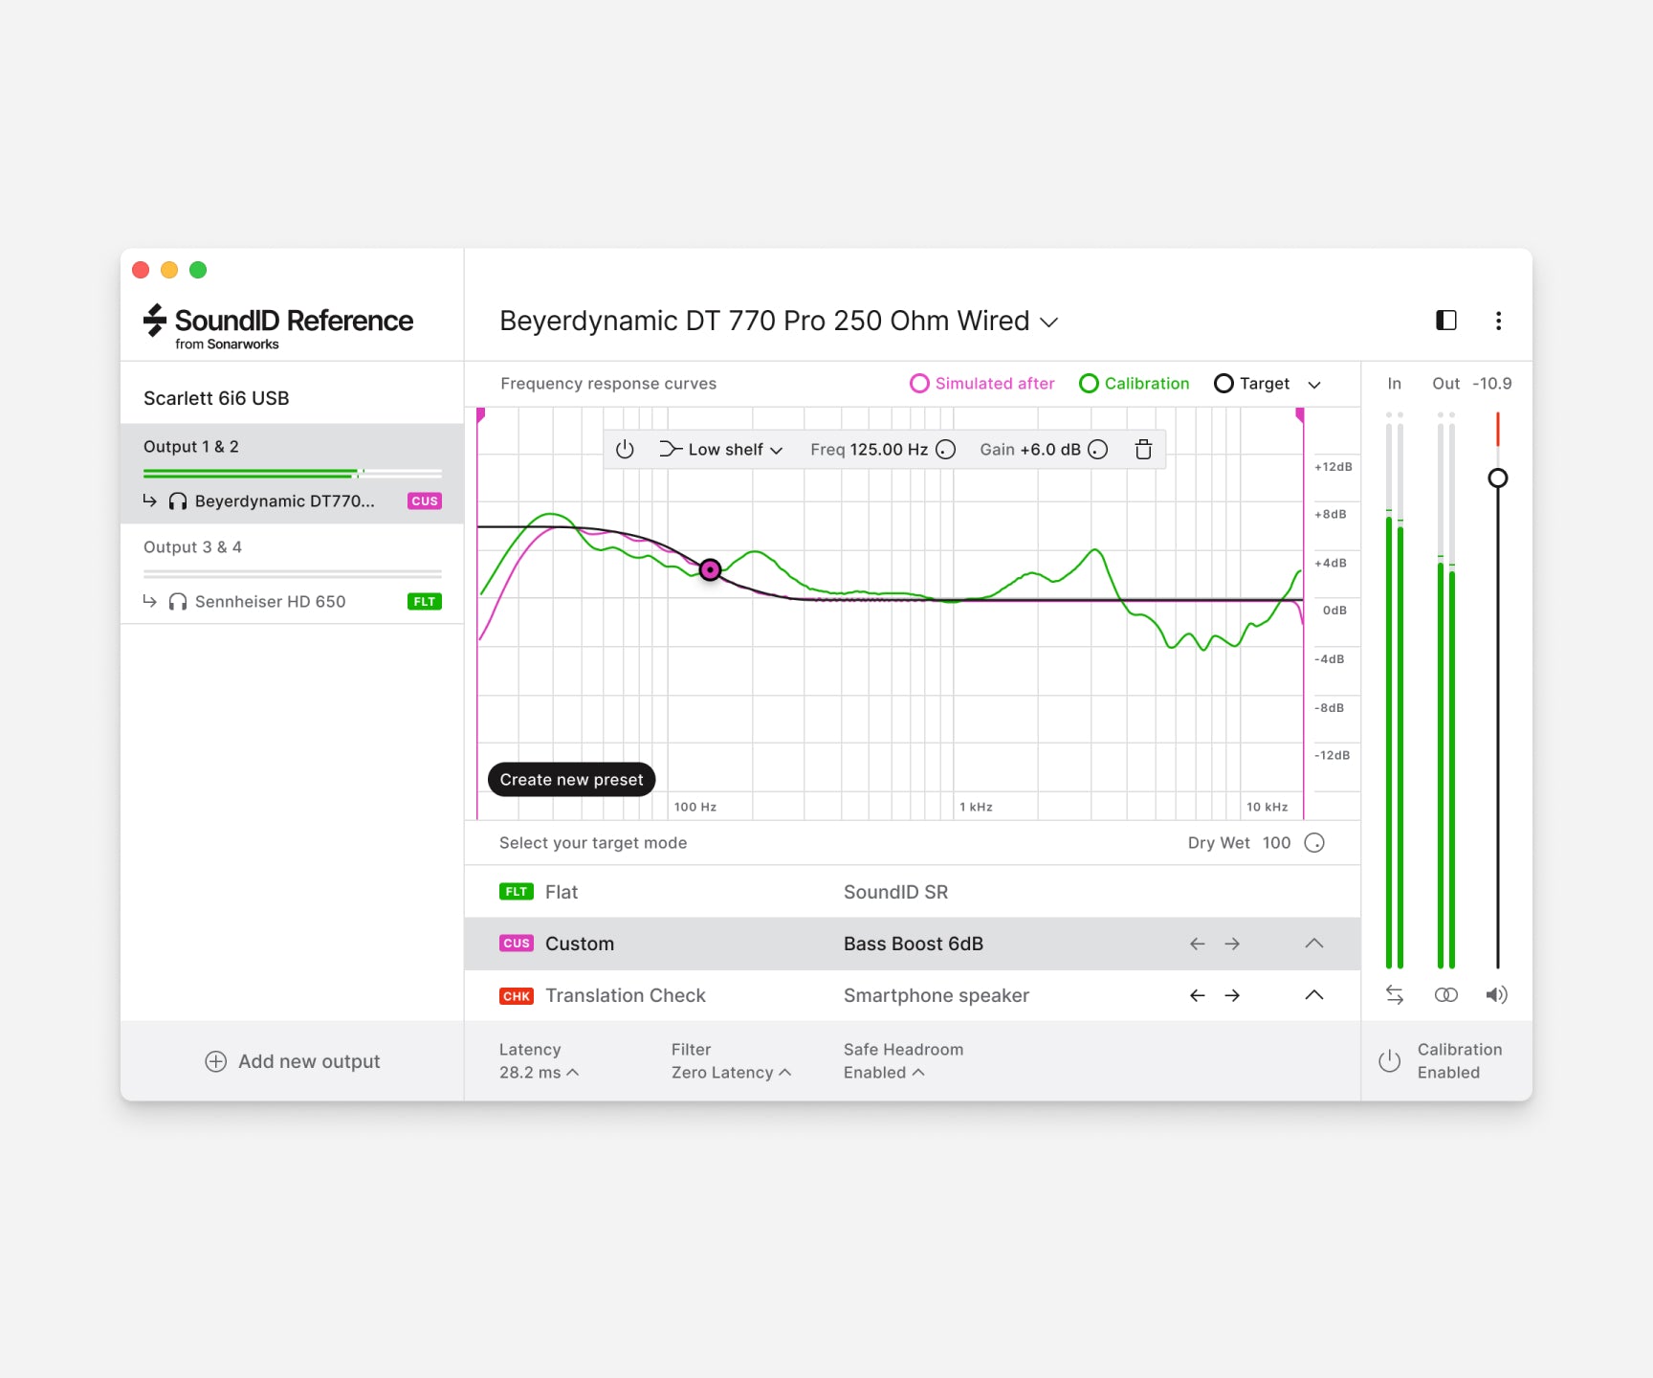1653x1378 pixels.
Task: Click the Low shelf filter icon
Action: point(670,449)
